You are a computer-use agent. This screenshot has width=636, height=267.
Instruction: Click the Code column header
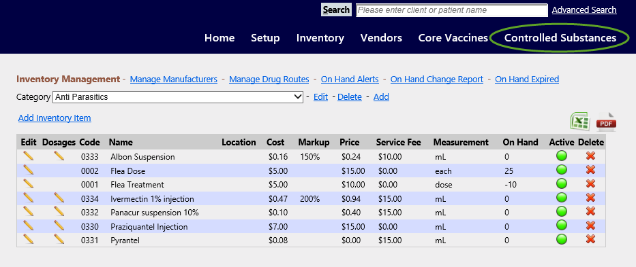90,143
